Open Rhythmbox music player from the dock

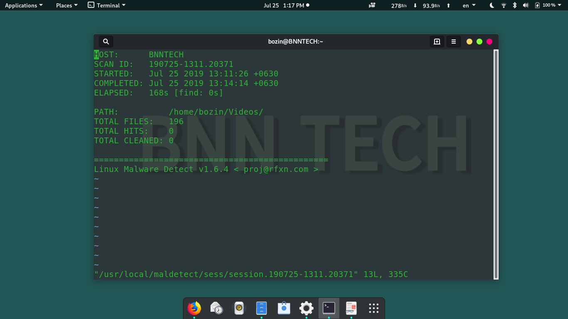239,308
